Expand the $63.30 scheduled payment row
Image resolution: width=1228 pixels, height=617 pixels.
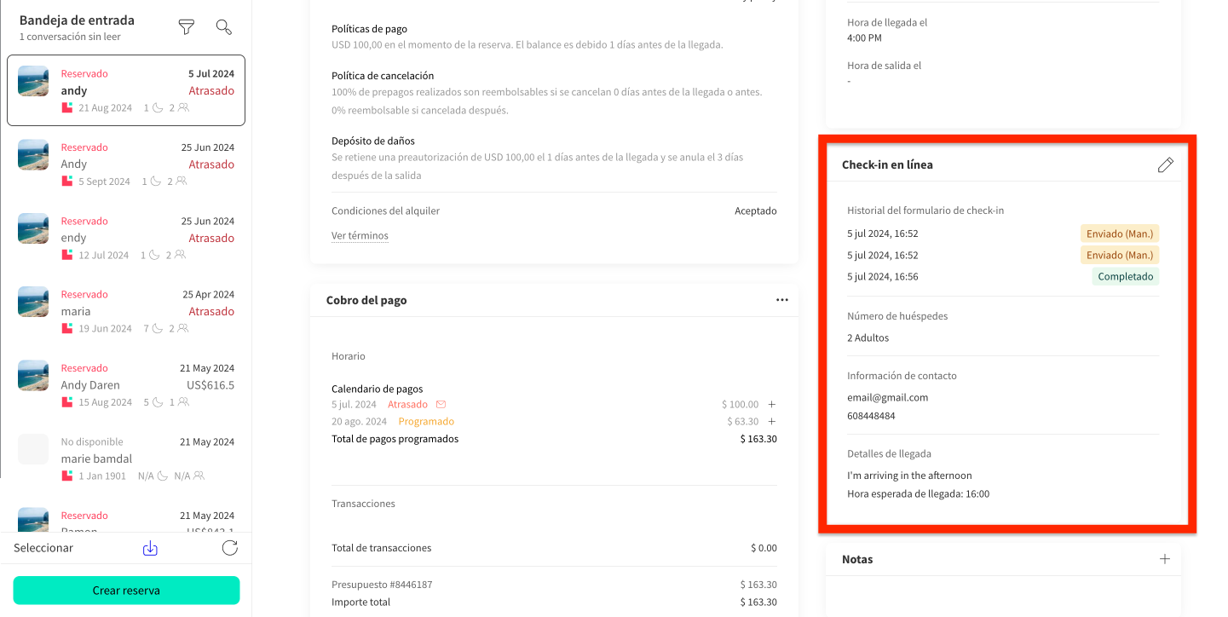[772, 421]
